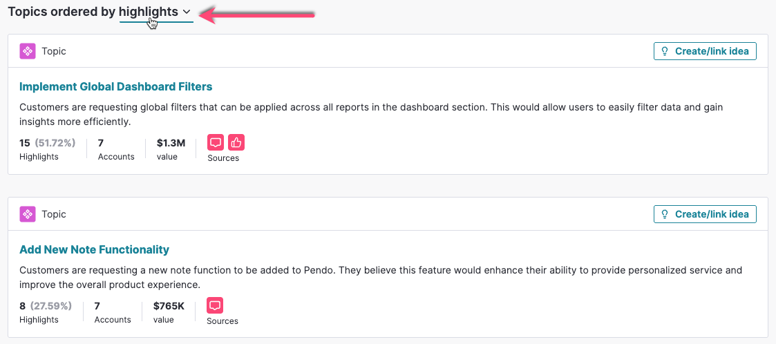Image resolution: width=776 pixels, height=344 pixels.
Task: Click Create/link idea for Add New Note
Action: click(705, 214)
